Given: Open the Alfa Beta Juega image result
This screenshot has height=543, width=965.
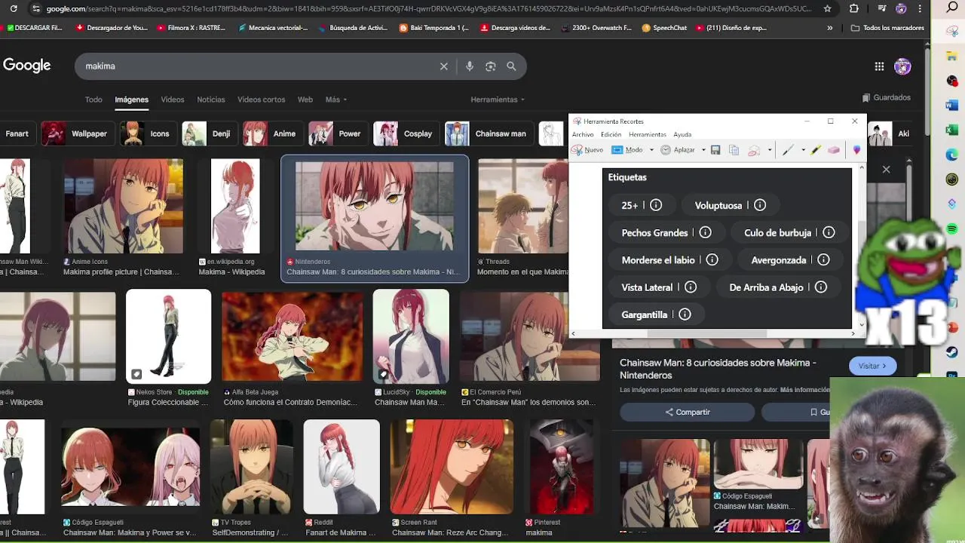Looking at the screenshot, I should 292,348.
